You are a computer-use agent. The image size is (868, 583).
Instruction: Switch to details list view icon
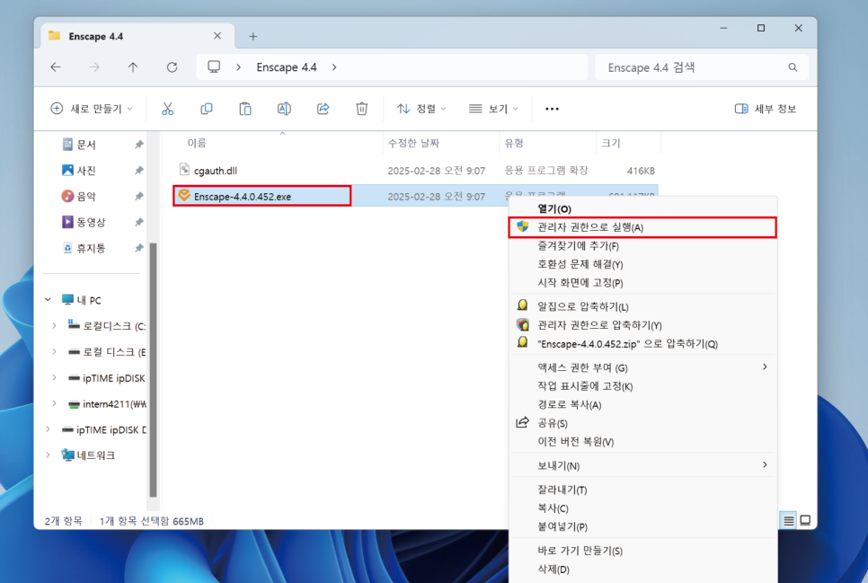[x=789, y=520]
